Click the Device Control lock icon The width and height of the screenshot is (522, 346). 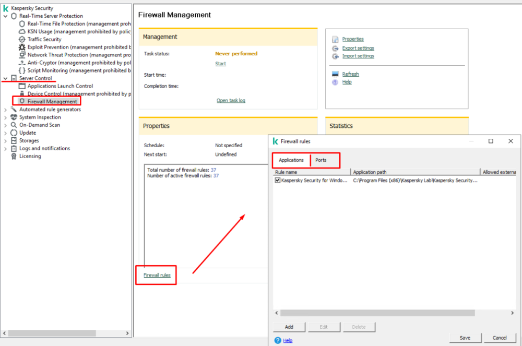tap(22, 93)
